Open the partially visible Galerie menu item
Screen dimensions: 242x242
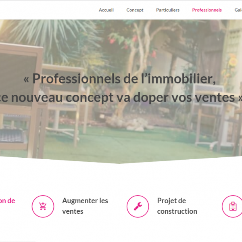click(x=238, y=10)
